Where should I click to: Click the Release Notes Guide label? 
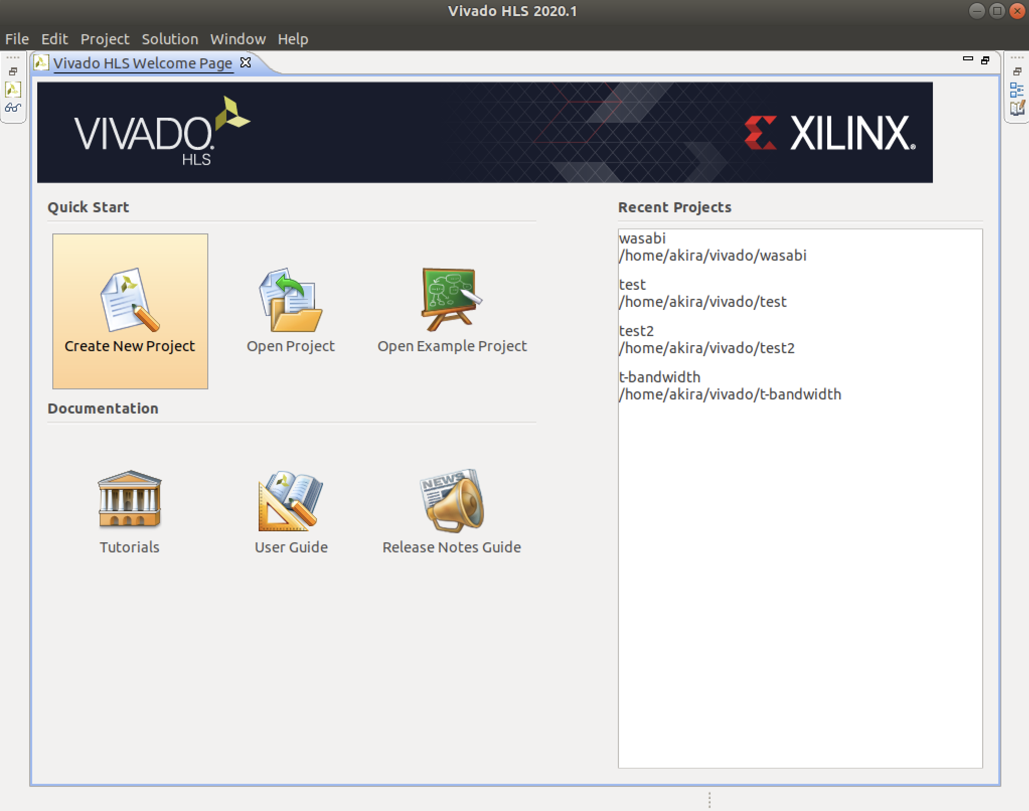point(451,547)
